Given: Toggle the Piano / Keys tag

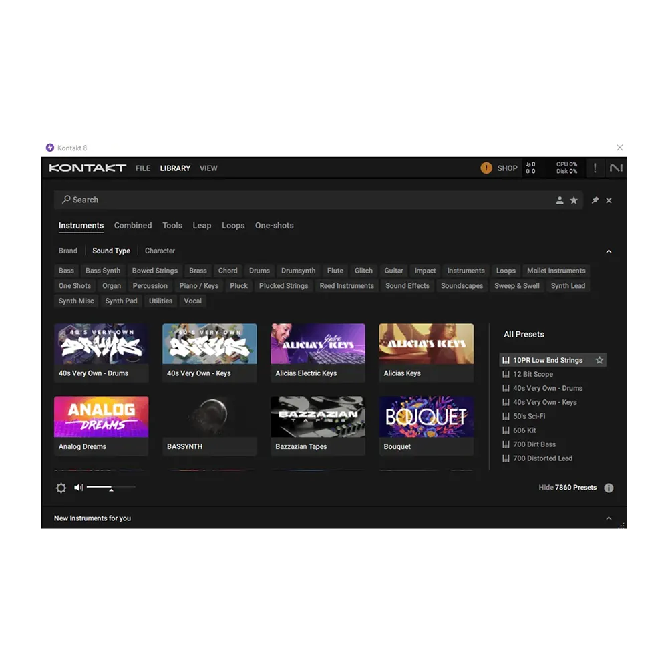Looking at the screenshot, I should 198,285.
